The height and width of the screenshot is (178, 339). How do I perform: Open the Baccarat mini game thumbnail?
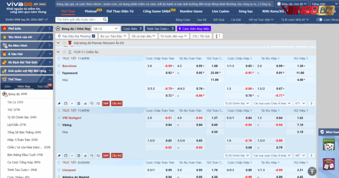329,145
